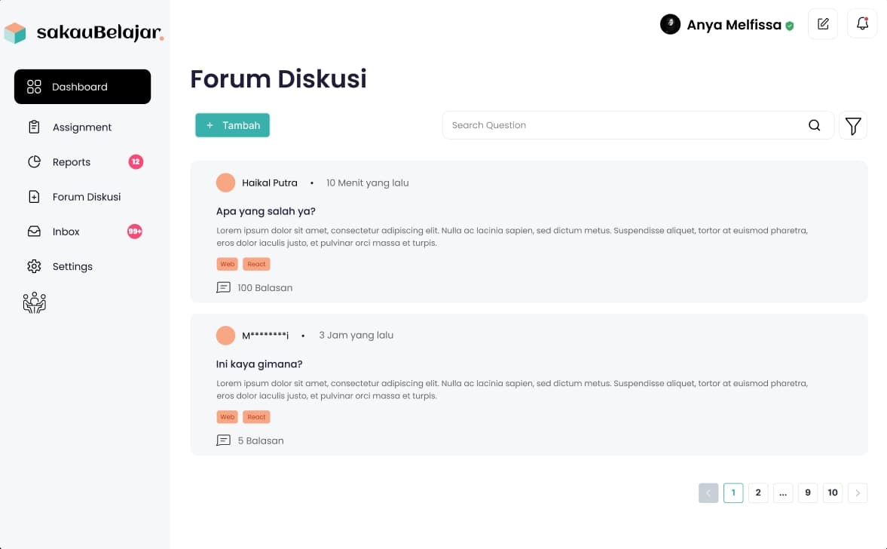
Task: Open the compose/edit icon in top bar
Action: coord(822,23)
